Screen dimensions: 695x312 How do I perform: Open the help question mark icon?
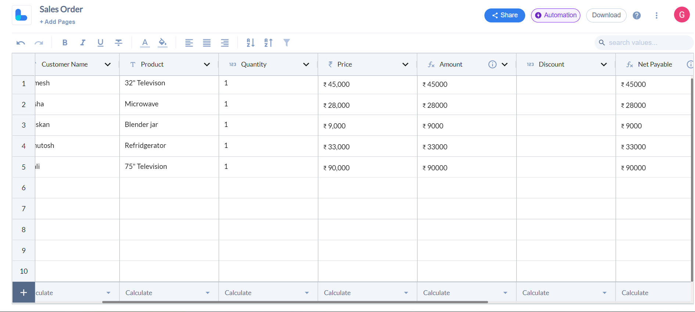click(x=637, y=15)
